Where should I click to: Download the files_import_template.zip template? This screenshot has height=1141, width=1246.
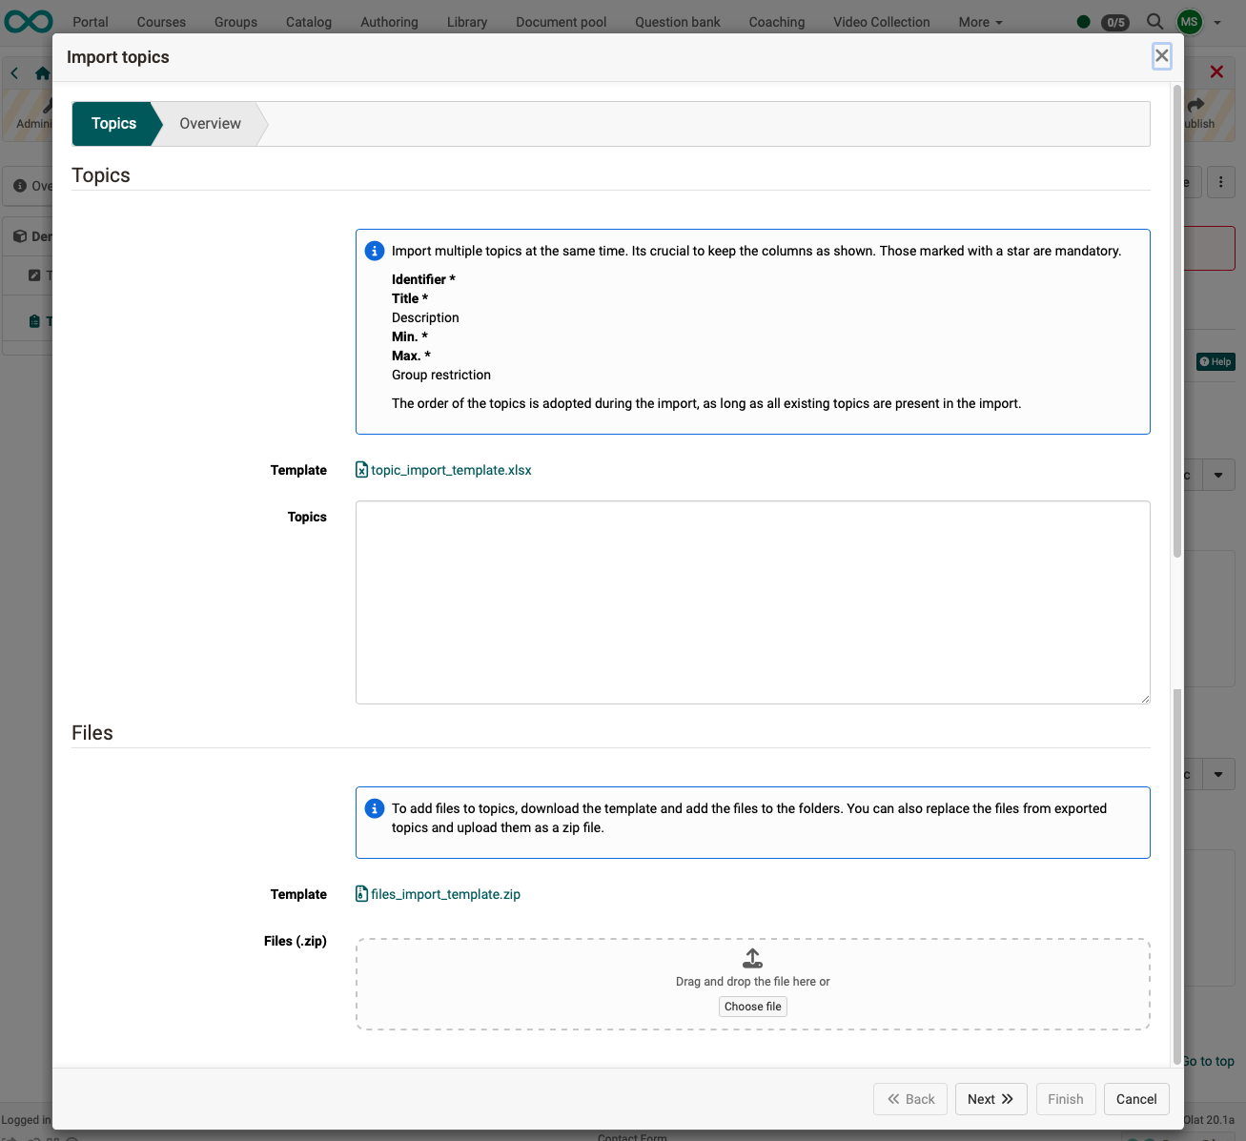445,894
